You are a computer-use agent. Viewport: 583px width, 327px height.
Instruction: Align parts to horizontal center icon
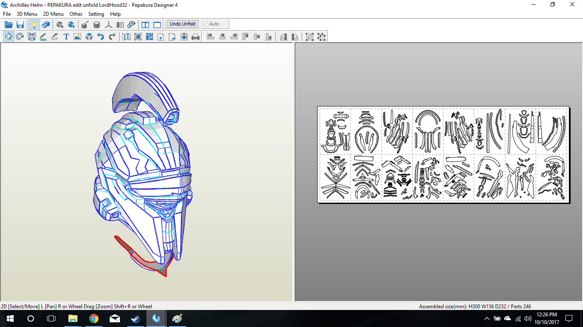(222, 37)
